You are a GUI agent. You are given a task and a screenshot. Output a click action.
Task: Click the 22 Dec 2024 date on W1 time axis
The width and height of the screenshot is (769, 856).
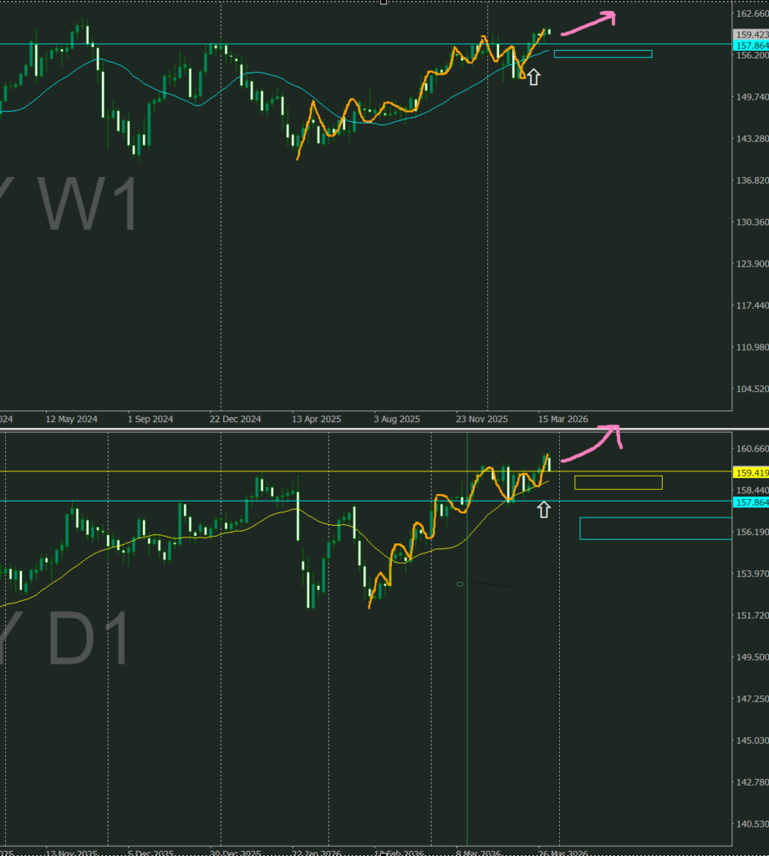[235, 419]
